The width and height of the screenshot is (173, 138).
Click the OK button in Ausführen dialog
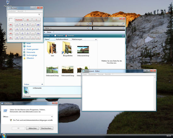18,128
